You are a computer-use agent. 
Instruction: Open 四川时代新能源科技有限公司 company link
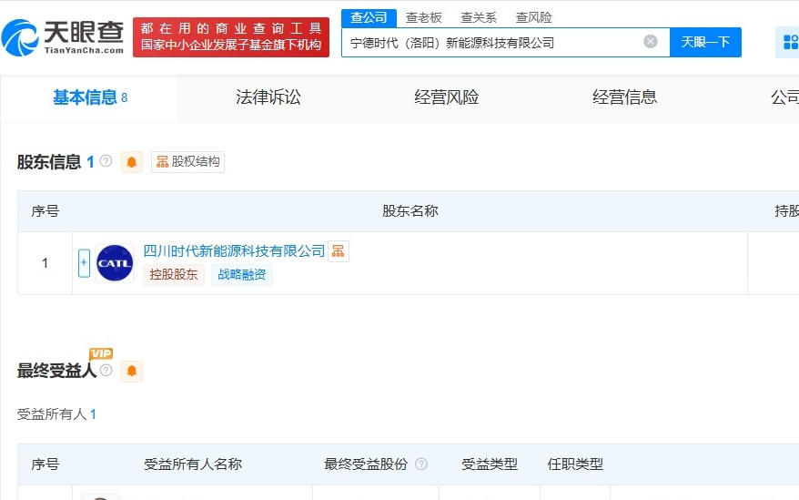[234, 251]
